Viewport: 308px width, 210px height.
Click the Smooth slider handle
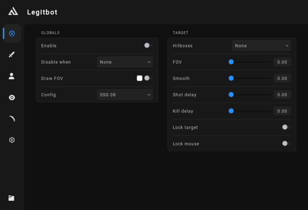click(231, 78)
